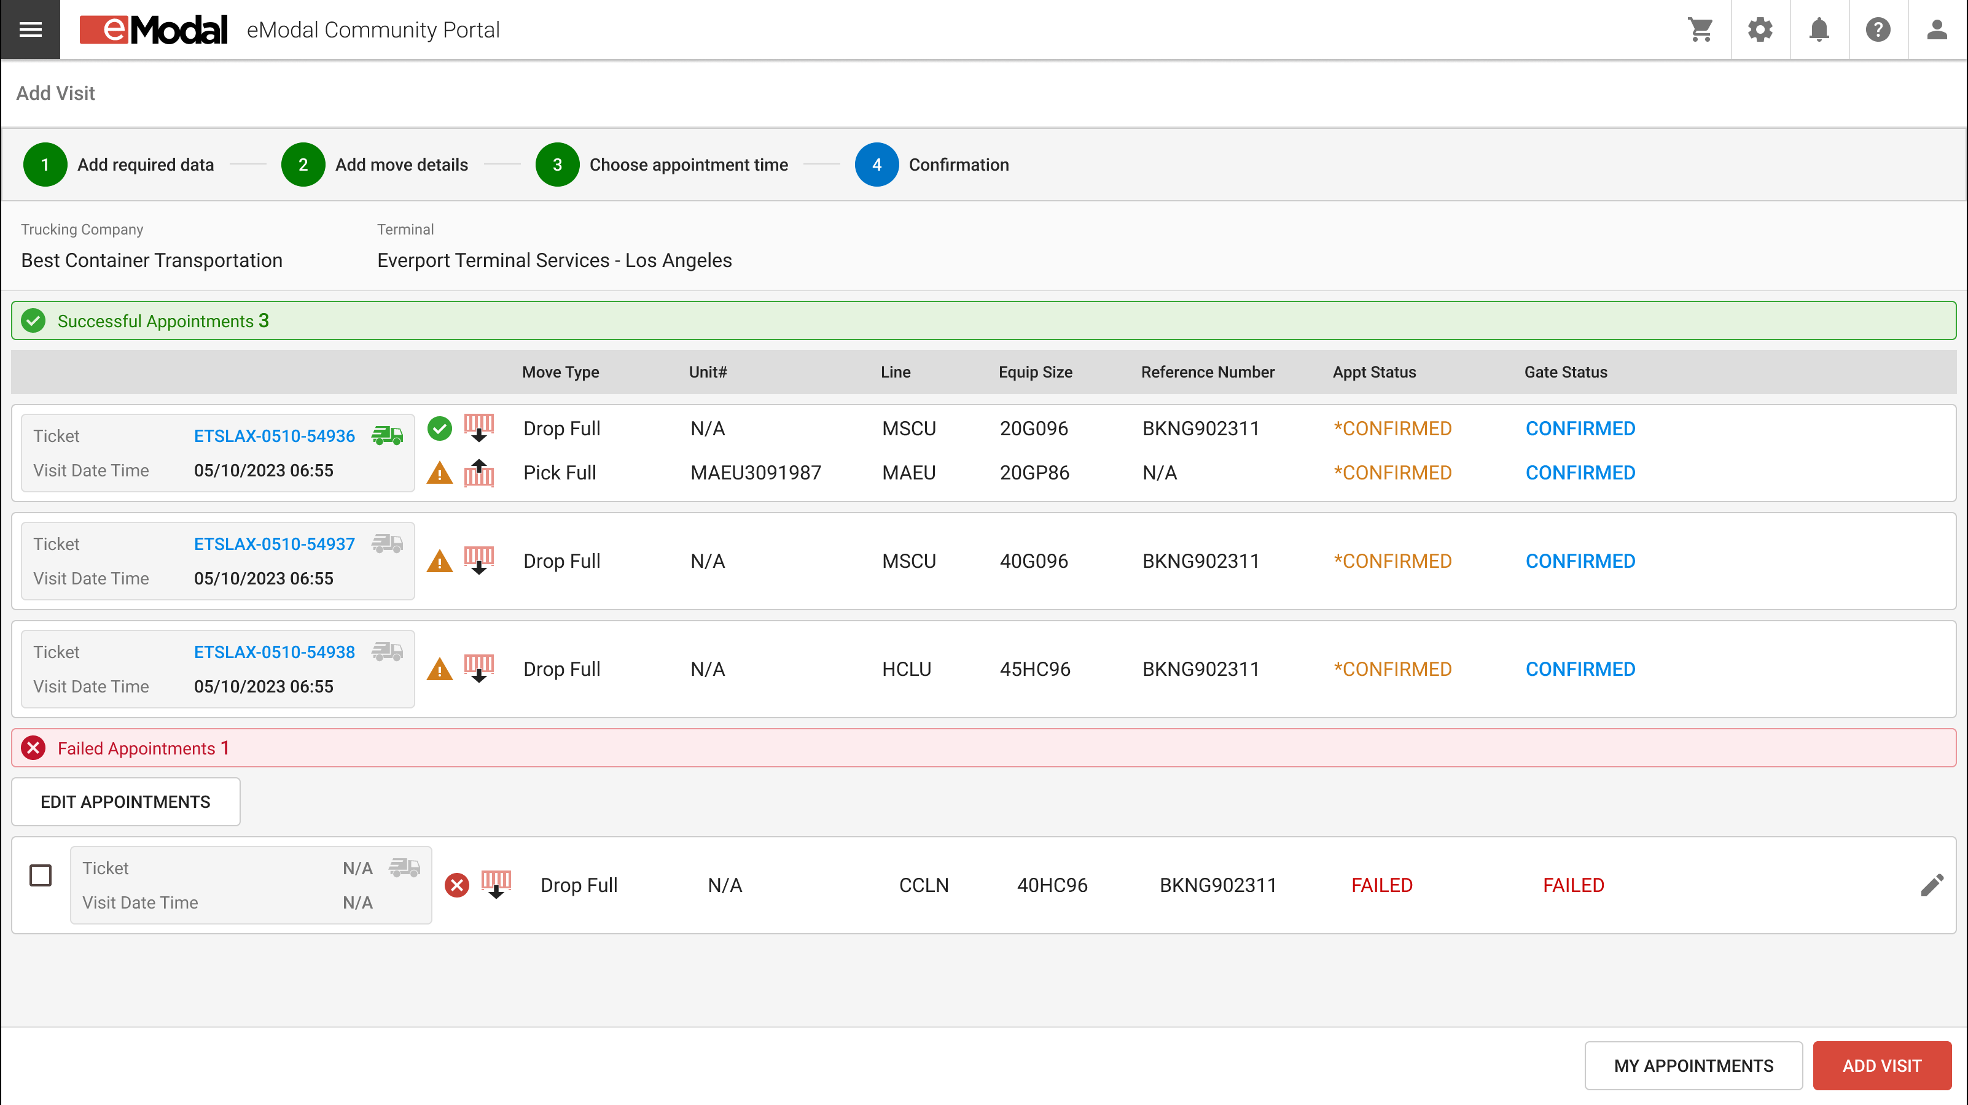The width and height of the screenshot is (1968, 1105).
Task: Open the settings gear icon
Action: 1759,30
